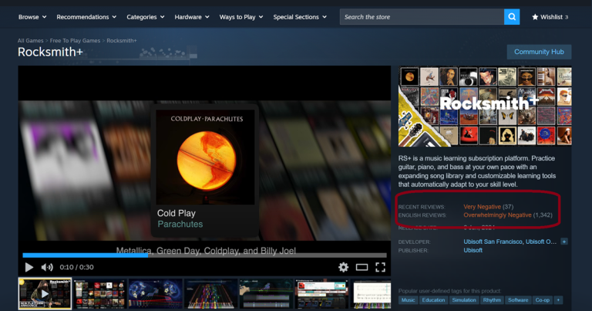Select the Education tag
The width and height of the screenshot is (592, 311).
click(433, 300)
